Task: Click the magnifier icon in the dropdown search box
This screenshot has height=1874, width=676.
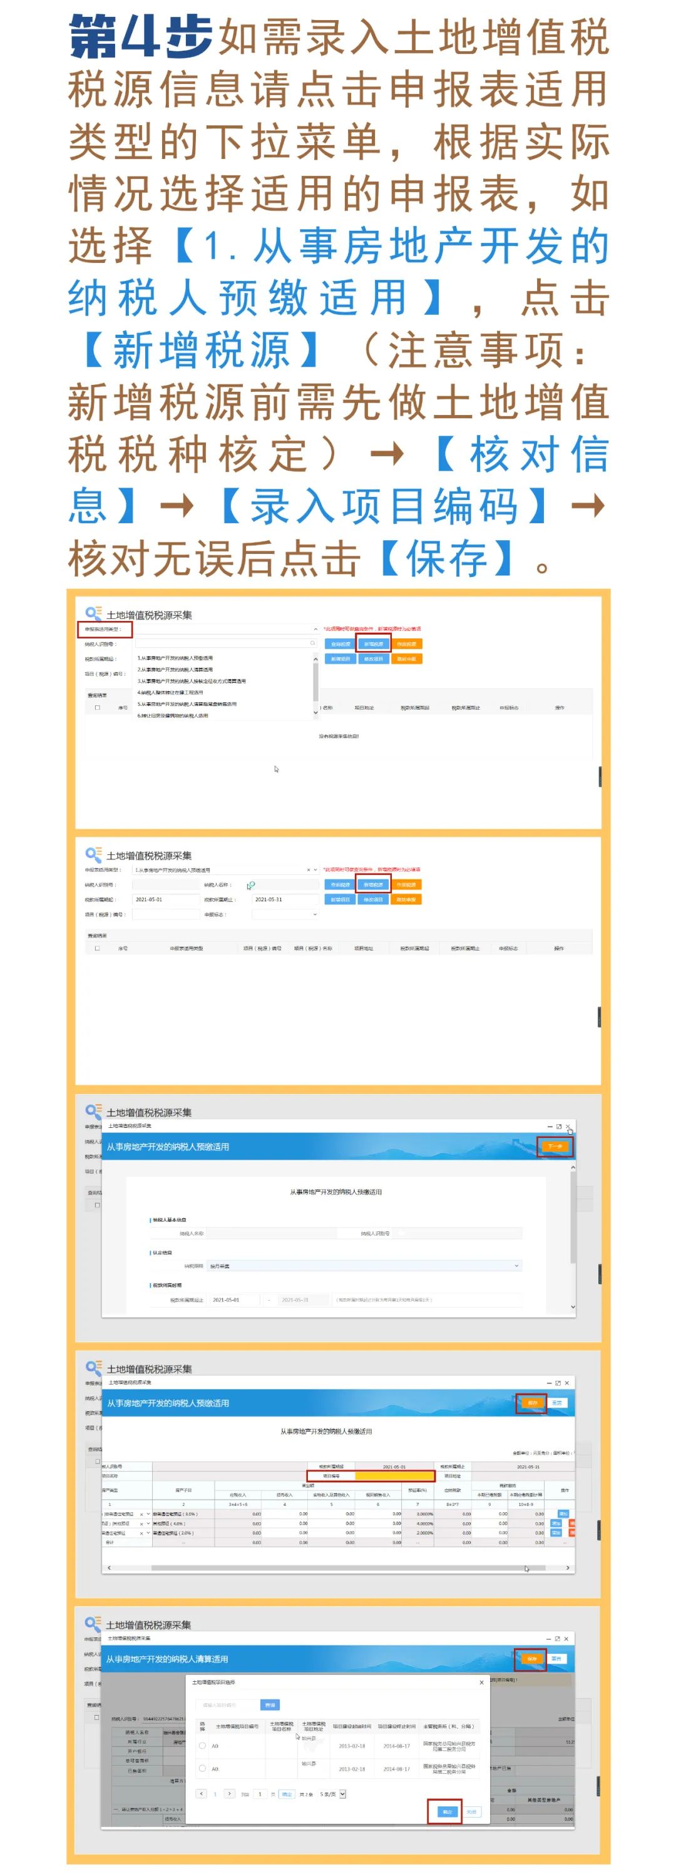Action: (313, 643)
